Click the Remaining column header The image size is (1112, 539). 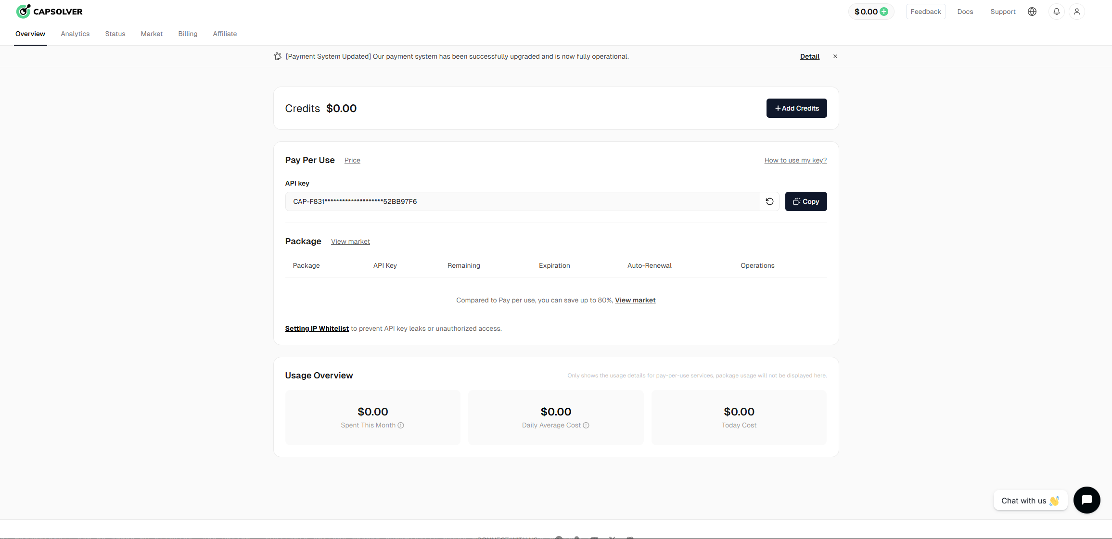464,265
